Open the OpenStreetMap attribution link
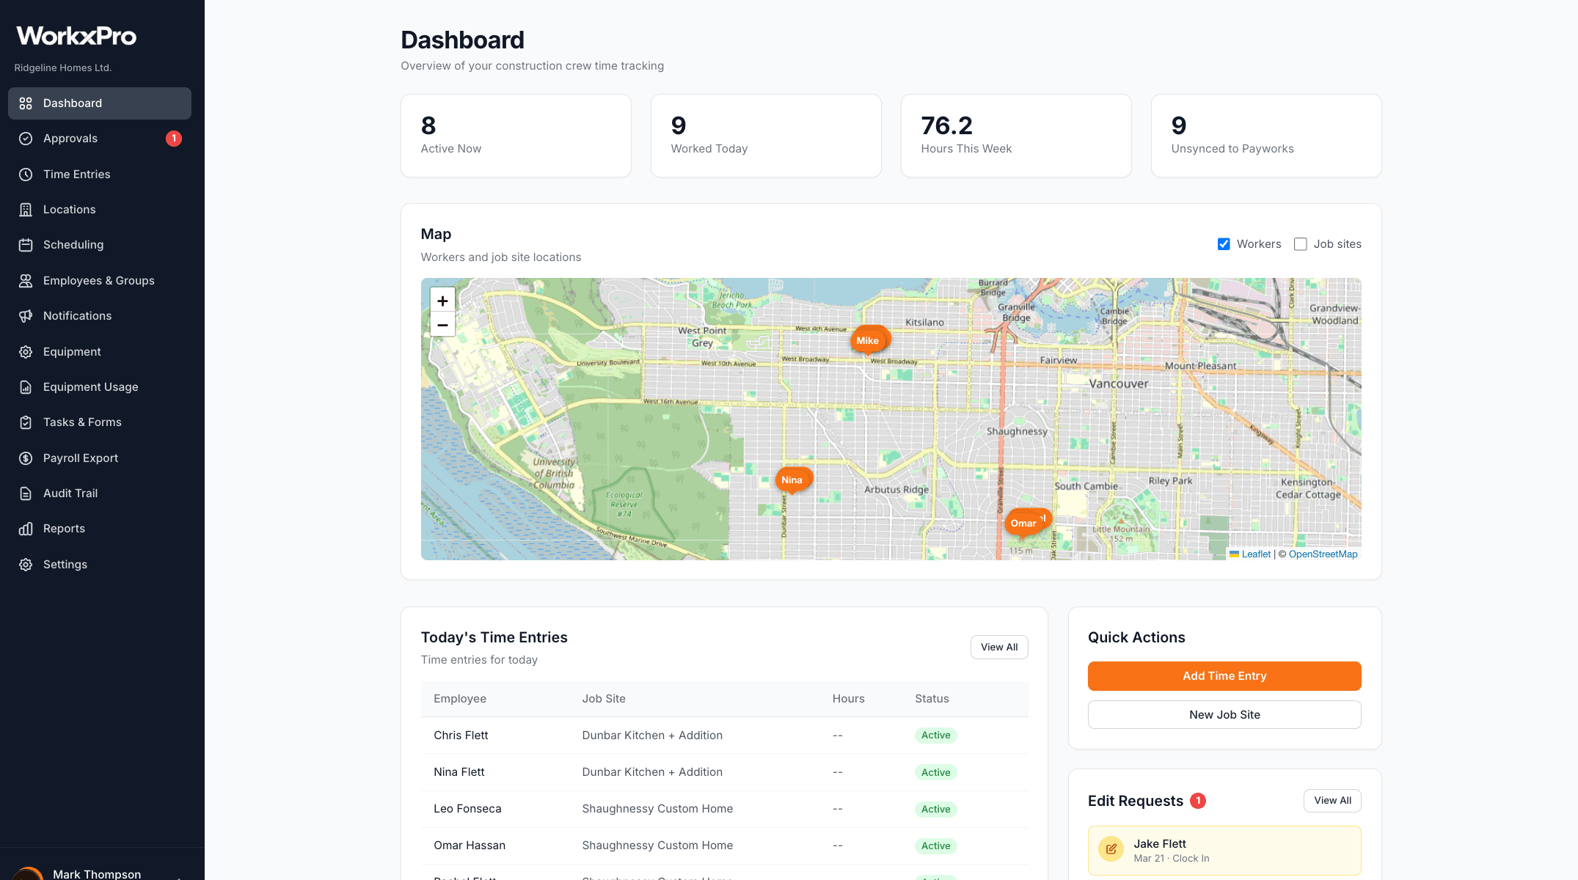The height and width of the screenshot is (880, 1578). (x=1323, y=554)
